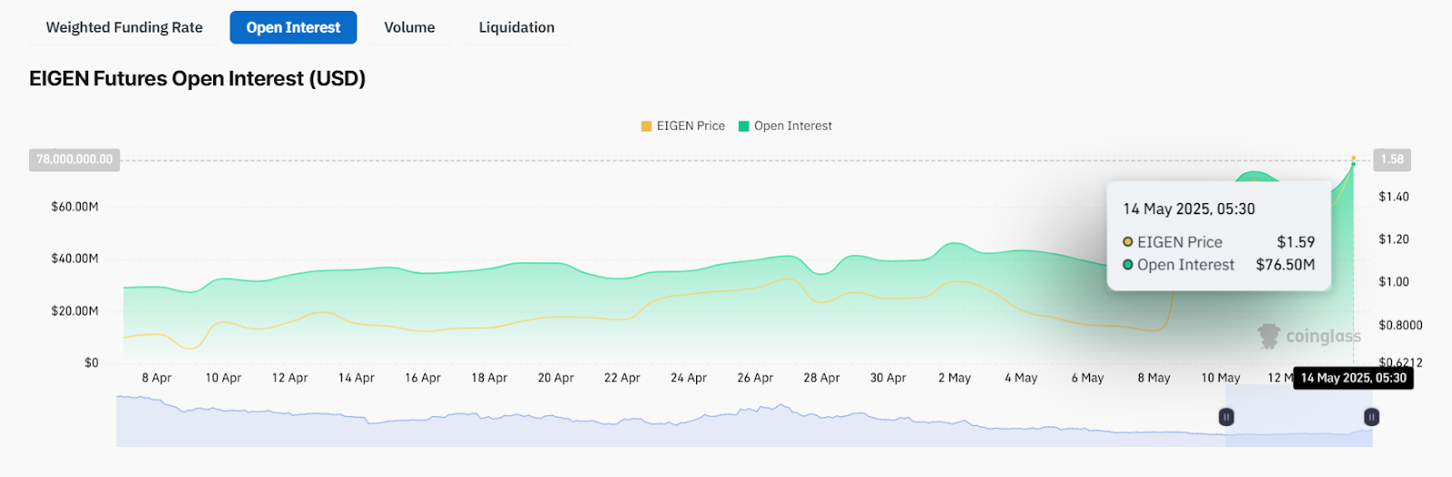The height and width of the screenshot is (477, 1452).
Task: Switch to the Weighted Funding Rate tab
Action: (x=124, y=27)
